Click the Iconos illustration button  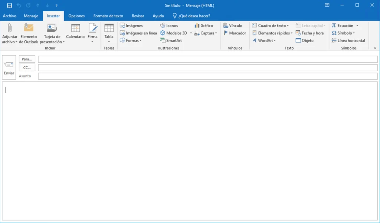tap(169, 26)
